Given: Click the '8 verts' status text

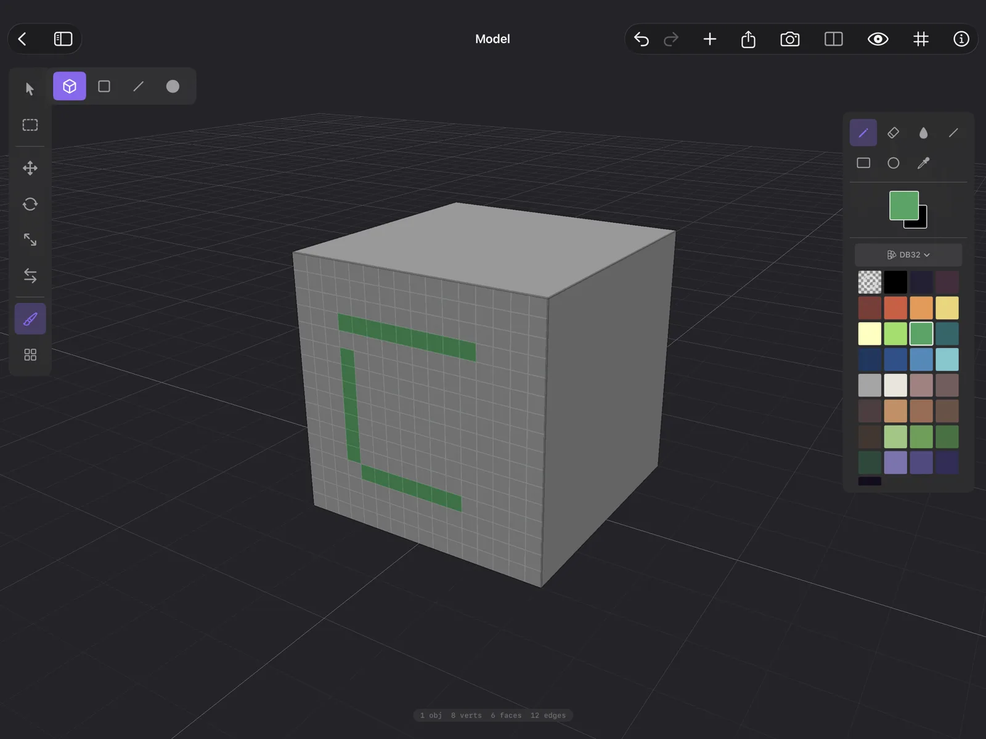Looking at the screenshot, I should (x=466, y=716).
